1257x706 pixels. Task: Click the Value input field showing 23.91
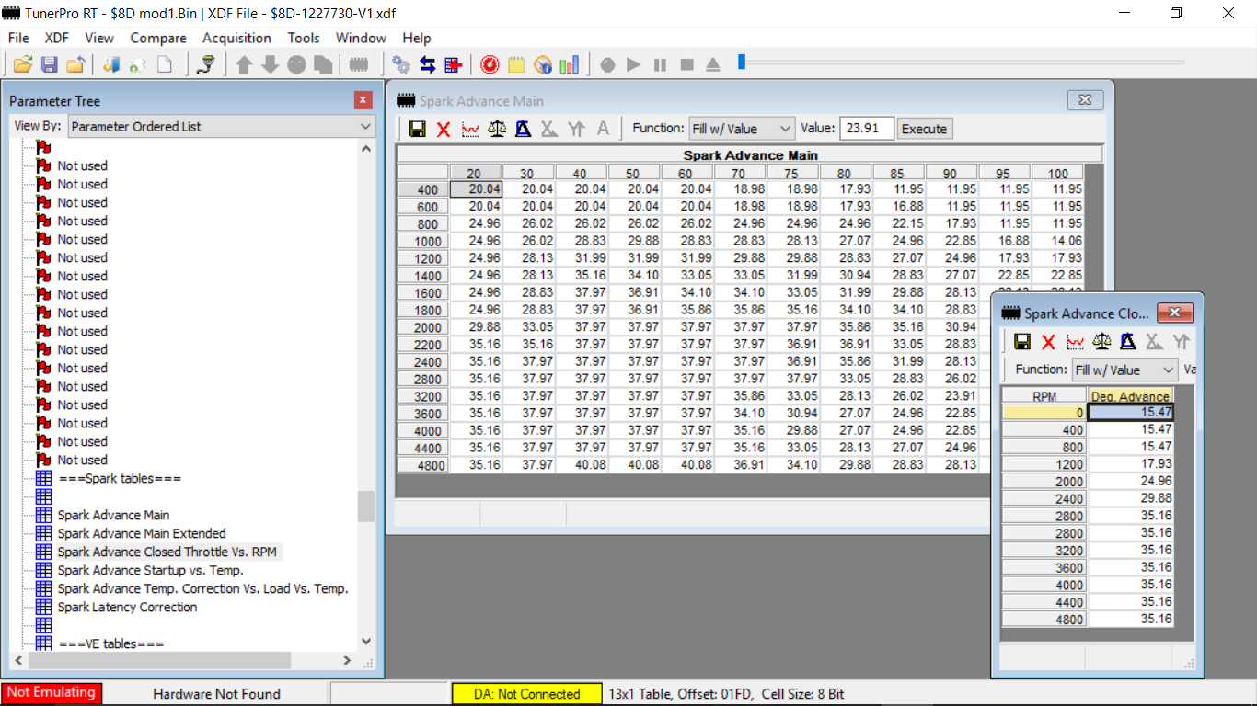[x=866, y=129]
